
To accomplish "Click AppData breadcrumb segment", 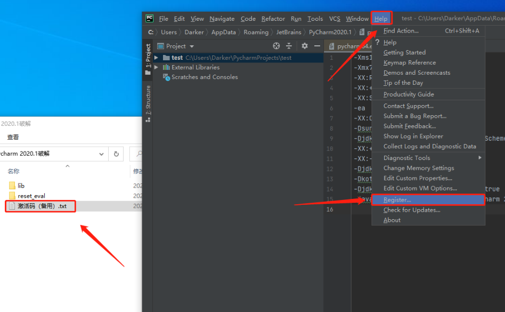I will pyautogui.click(x=224, y=32).
